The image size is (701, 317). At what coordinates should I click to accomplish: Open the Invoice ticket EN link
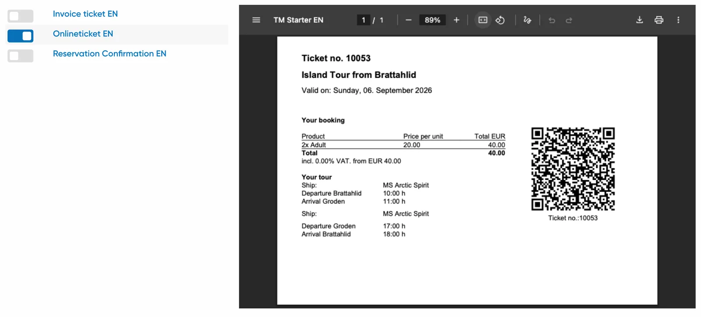(x=85, y=14)
